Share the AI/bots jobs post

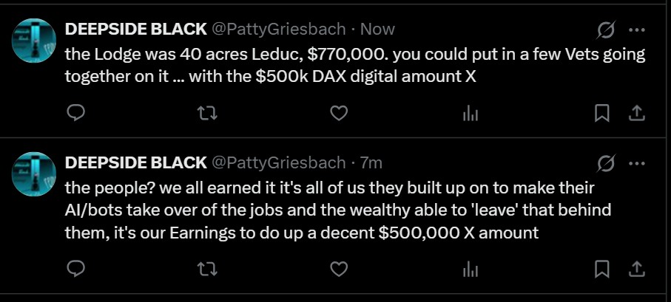coord(635,269)
